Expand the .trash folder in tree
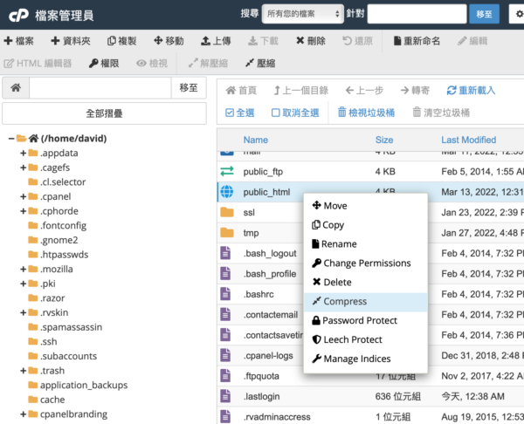 (23, 371)
